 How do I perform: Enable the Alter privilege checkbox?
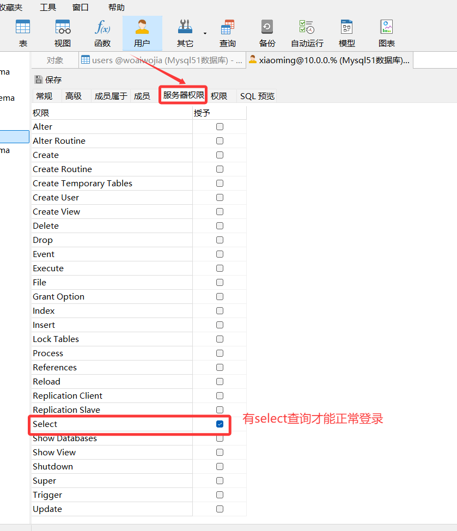coord(220,126)
